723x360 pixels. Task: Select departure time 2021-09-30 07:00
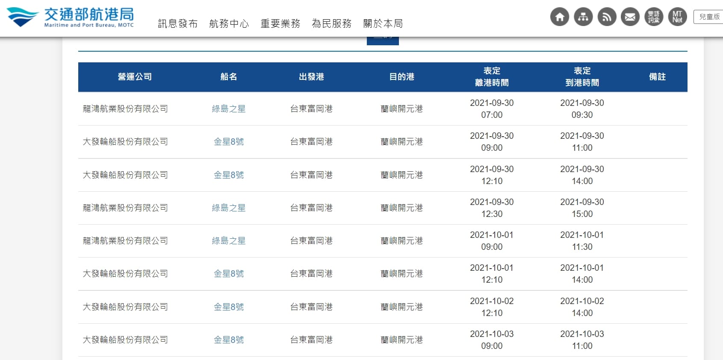click(492, 109)
